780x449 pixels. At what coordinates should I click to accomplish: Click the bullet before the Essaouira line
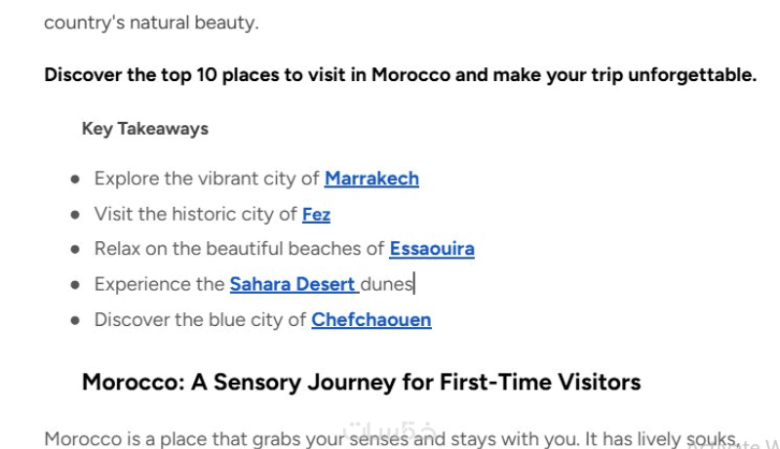75,250
